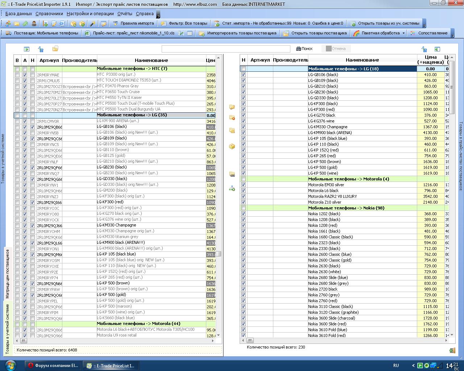This screenshot has width=464, height=371.
Task: Click the Поиск search button
Action: pos(304,49)
